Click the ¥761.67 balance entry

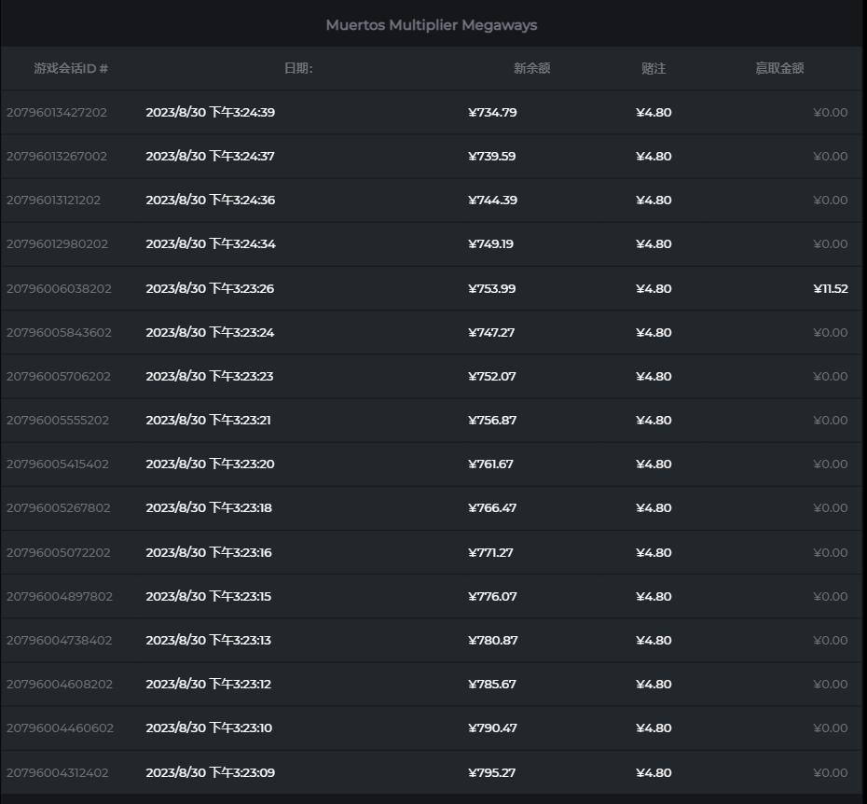pos(492,464)
